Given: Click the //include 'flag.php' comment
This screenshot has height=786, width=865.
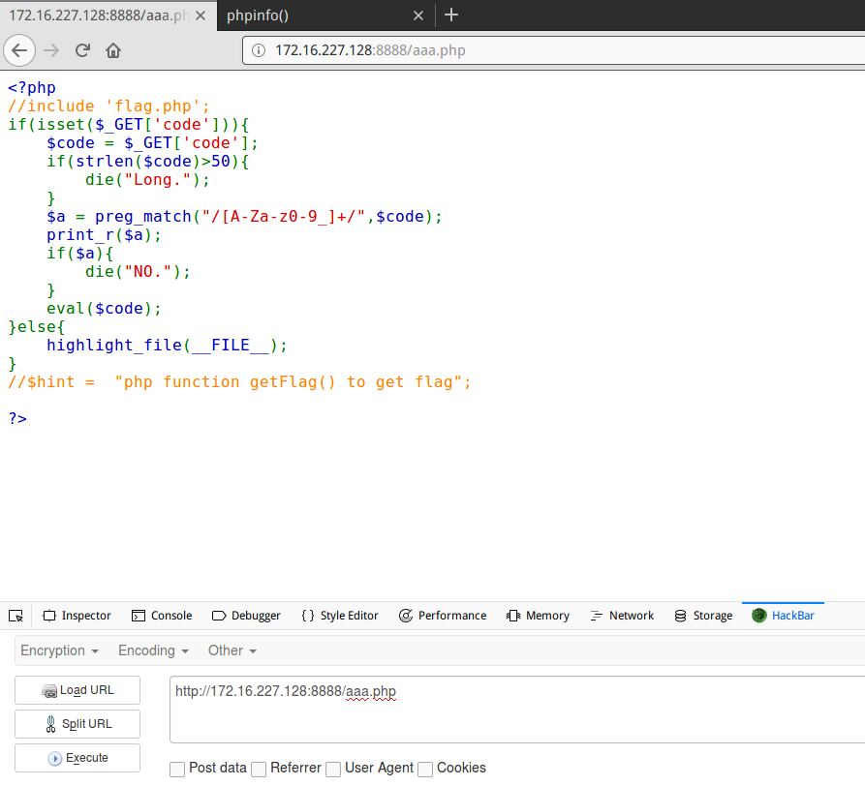Looking at the screenshot, I should [x=108, y=106].
